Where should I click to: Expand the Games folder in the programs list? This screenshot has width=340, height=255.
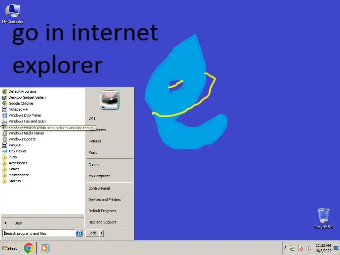[x=42, y=169]
